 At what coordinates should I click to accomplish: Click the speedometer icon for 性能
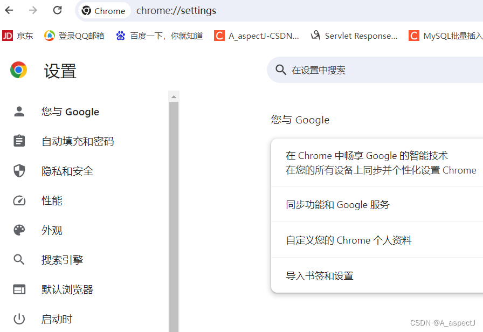(x=19, y=200)
